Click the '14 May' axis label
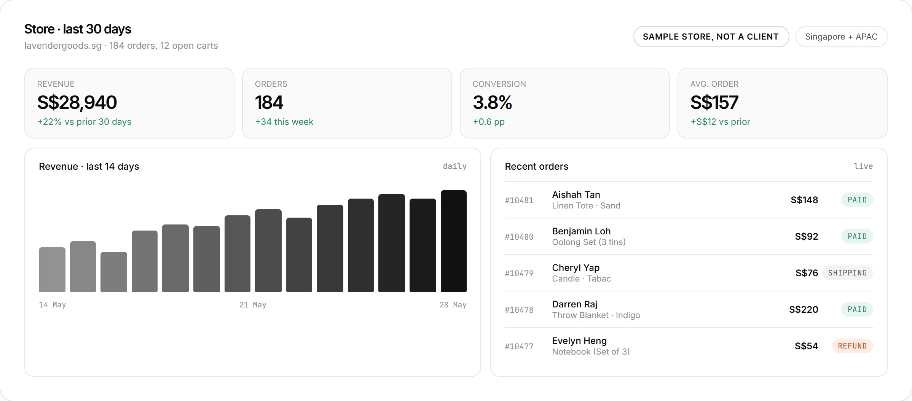The height and width of the screenshot is (401, 912). click(53, 305)
